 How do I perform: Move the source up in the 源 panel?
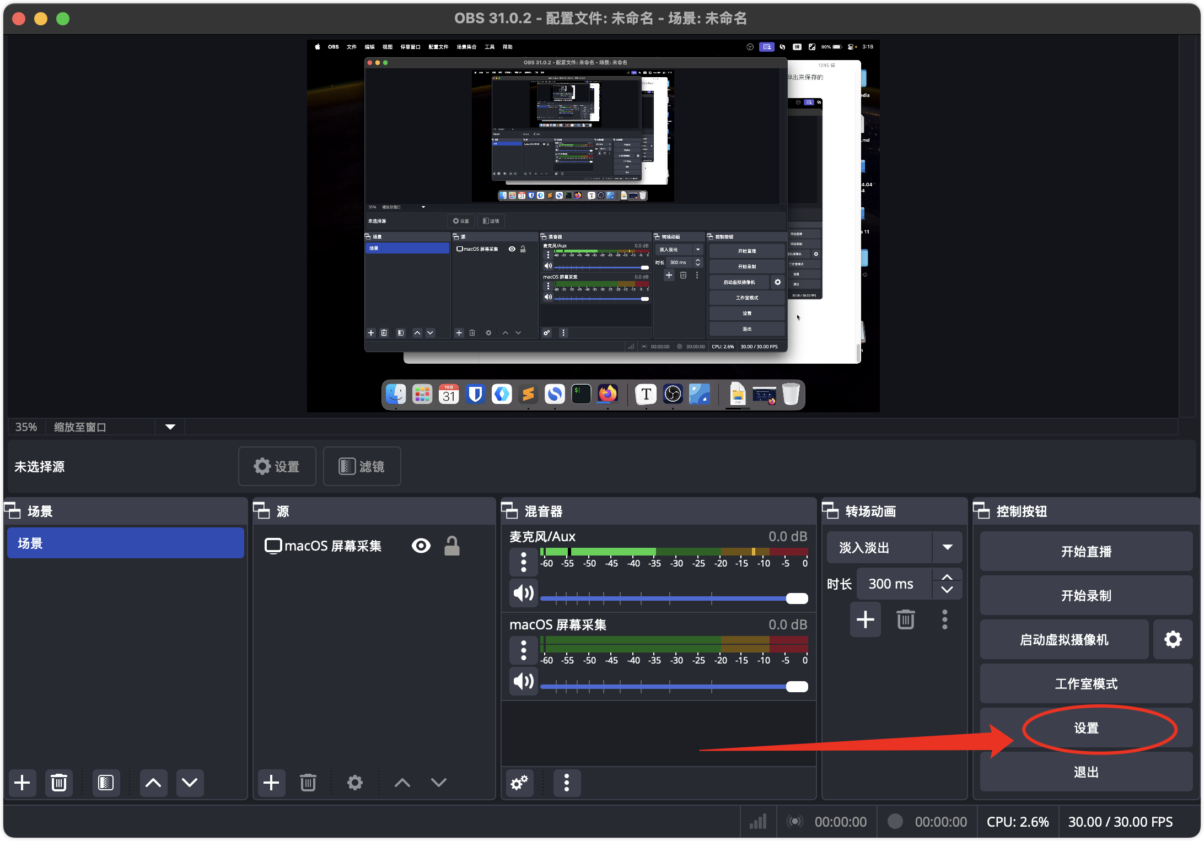[x=402, y=783]
